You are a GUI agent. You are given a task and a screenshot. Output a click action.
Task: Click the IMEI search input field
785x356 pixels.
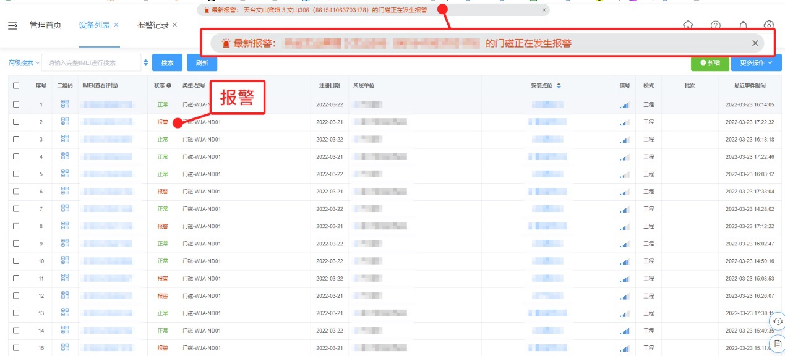click(92, 62)
